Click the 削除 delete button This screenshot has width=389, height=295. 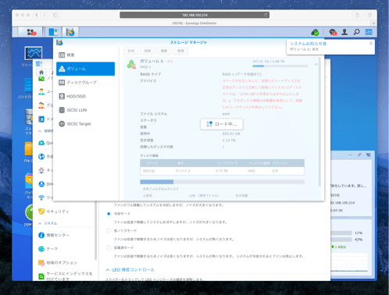148,51
